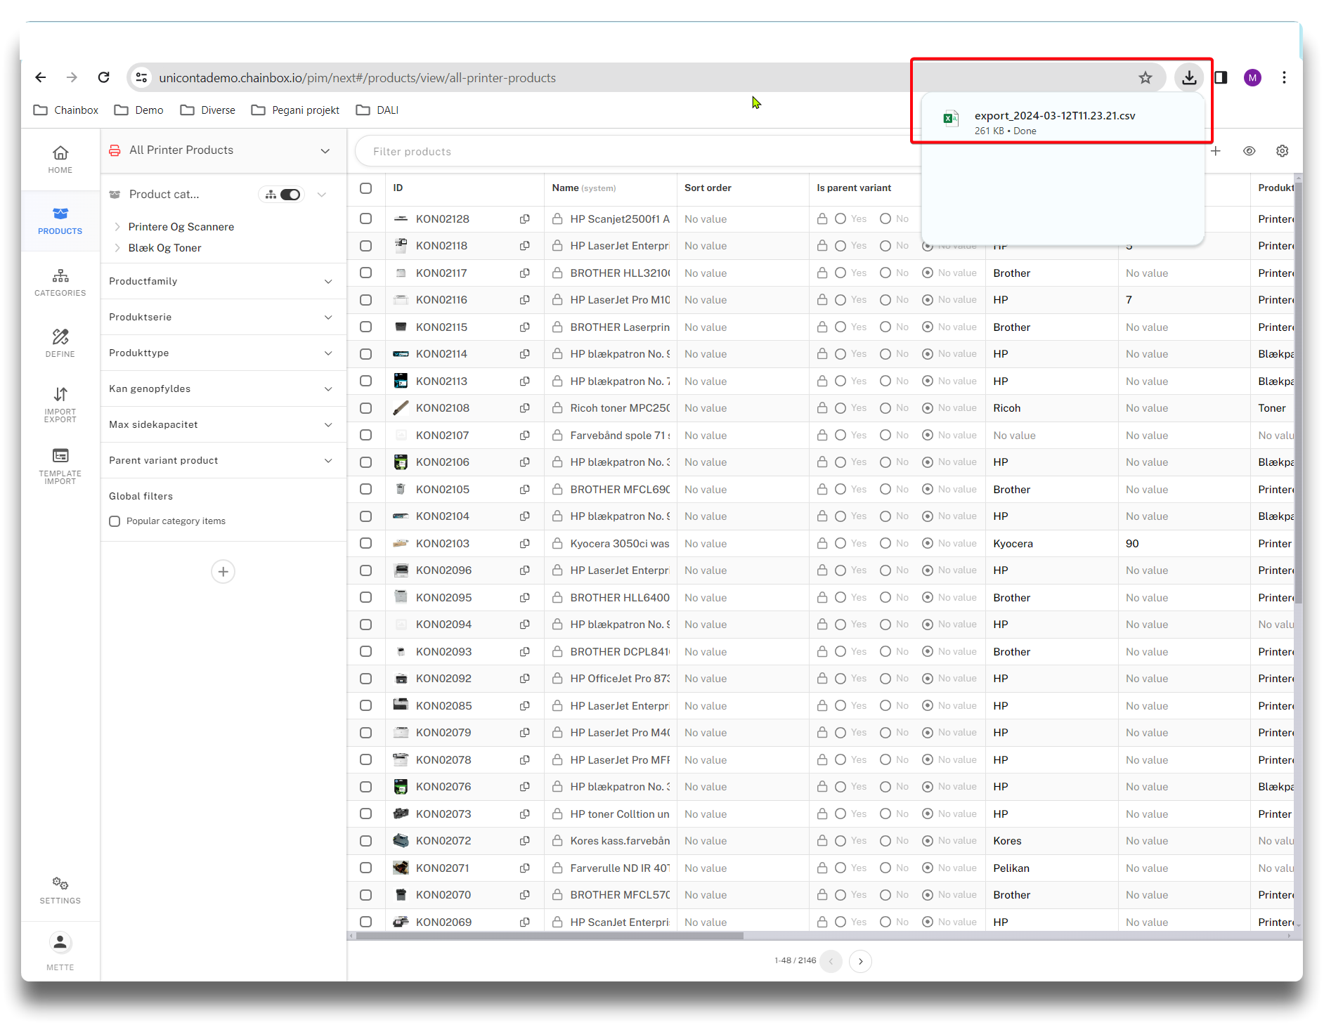Open Template Import section
Image resolution: width=1324 pixels, height=1025 pixels.
click(x=60, y=465)
